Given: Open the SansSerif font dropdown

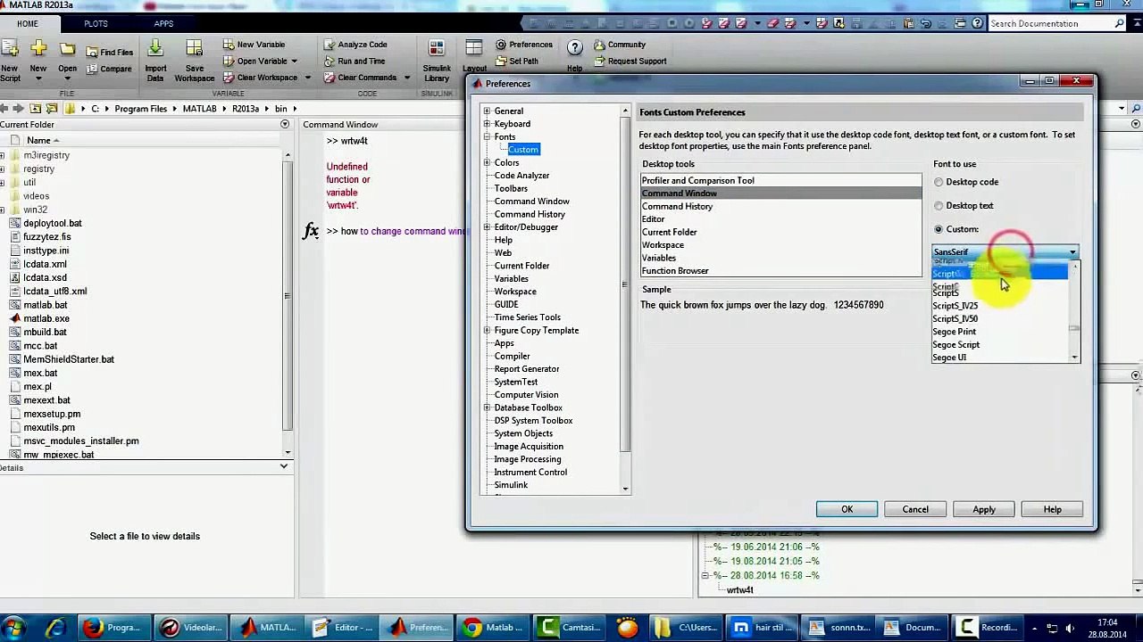Looking at the screenshot, I should (x=1005, y=252).
